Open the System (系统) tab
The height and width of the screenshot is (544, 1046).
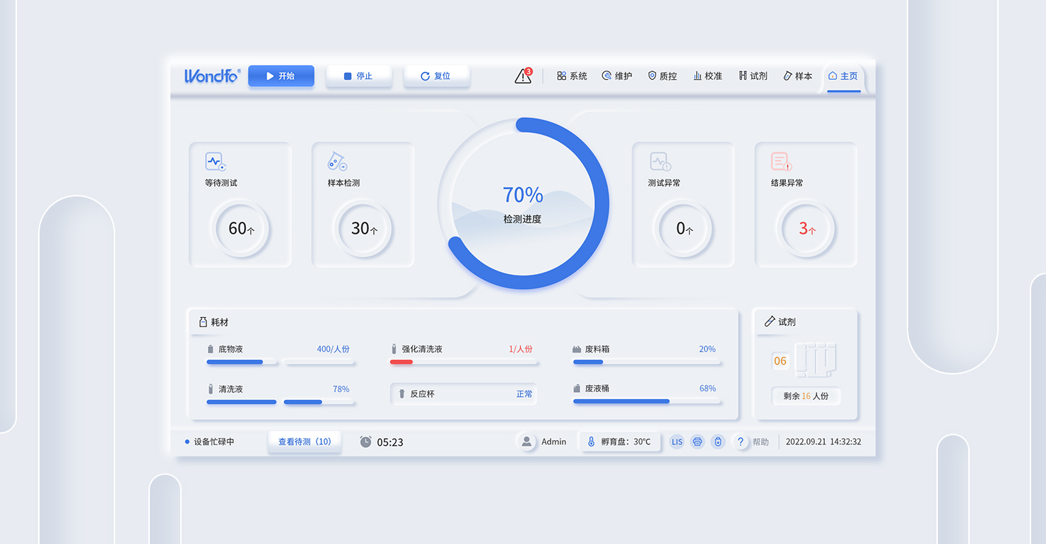coord(572,76)
